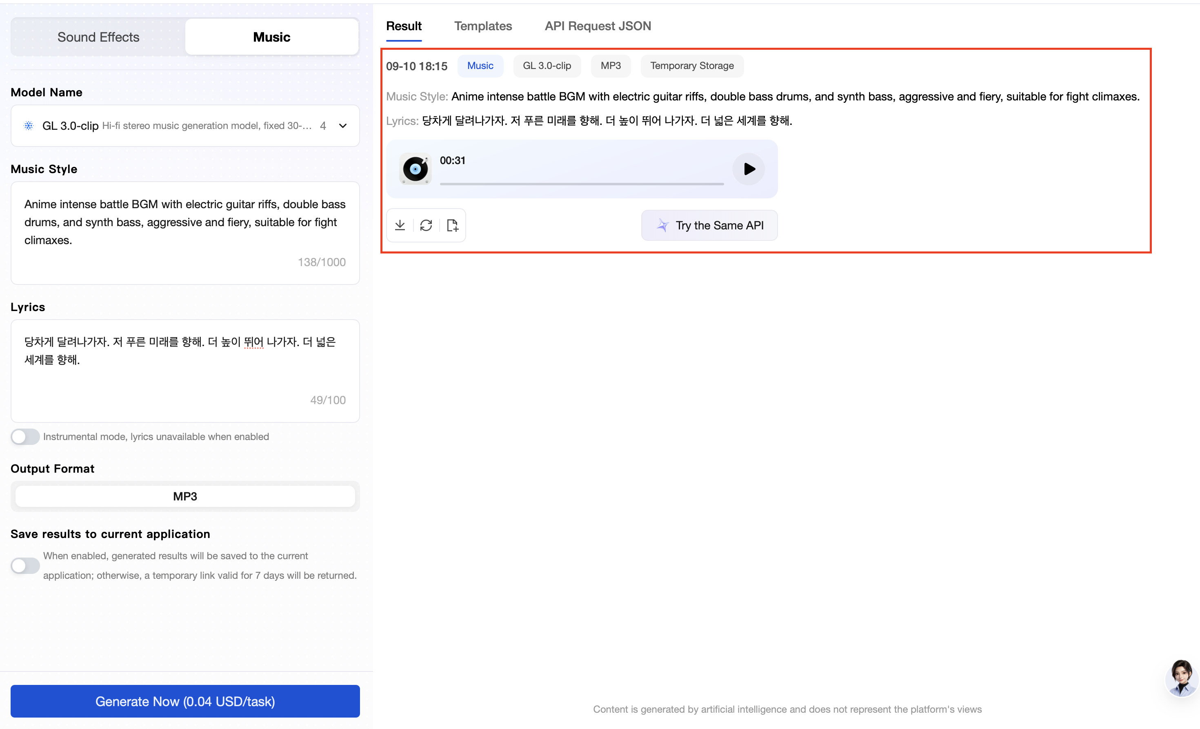Click the vinyl record thumbnail
The height and width of the screenshot is (729, 1200).
(416, 169)
